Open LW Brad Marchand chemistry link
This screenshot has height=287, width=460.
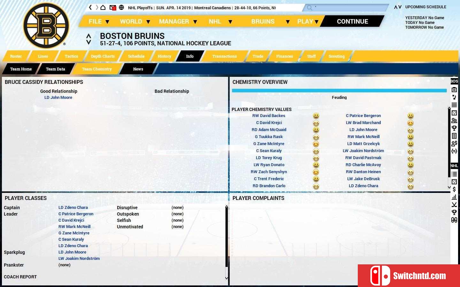[363, 123]
